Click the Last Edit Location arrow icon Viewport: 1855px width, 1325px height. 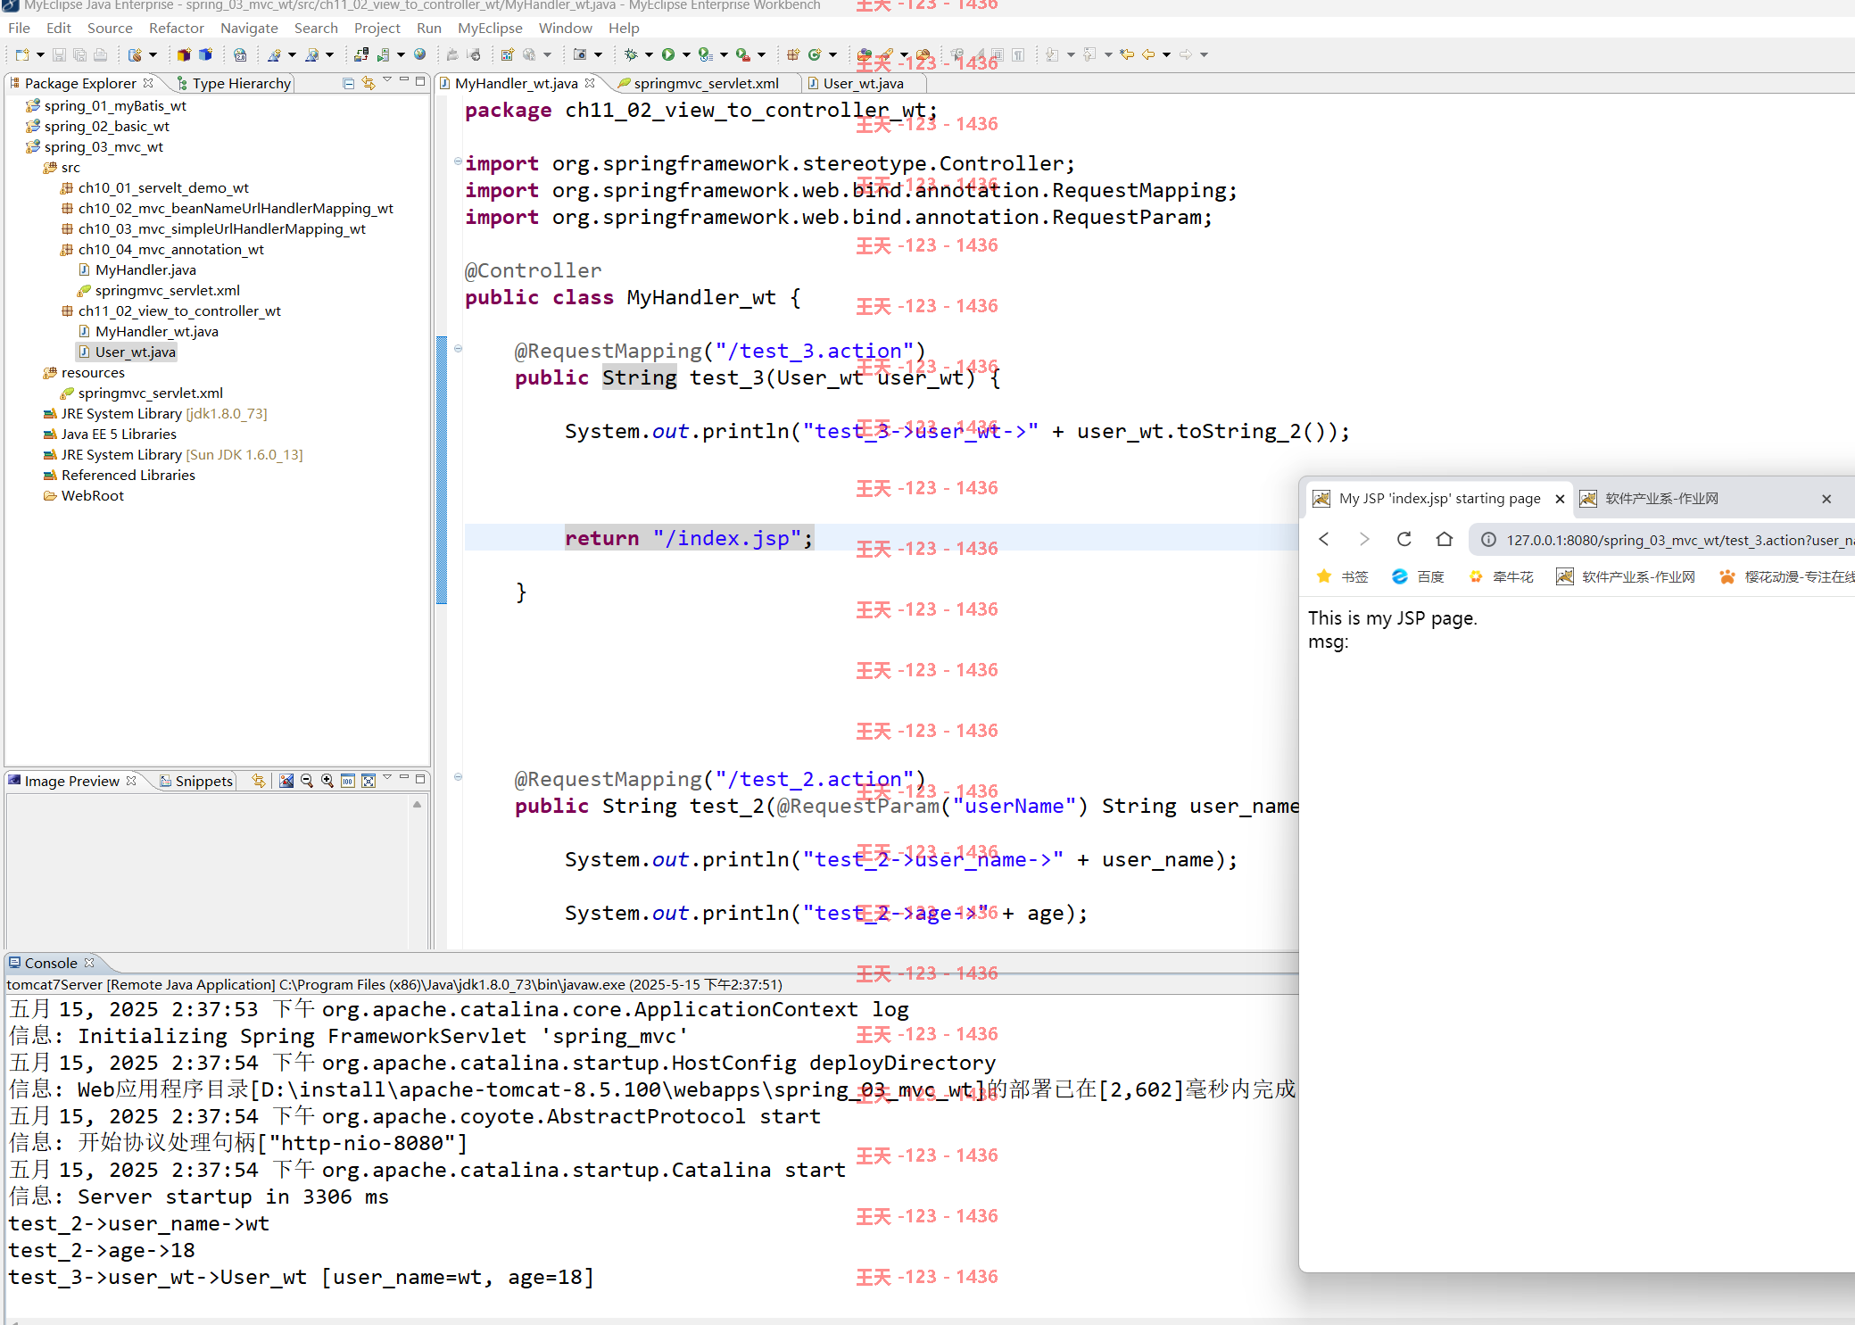[1127, 55]
